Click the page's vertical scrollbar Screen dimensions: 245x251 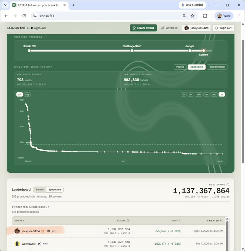point(243,101)
